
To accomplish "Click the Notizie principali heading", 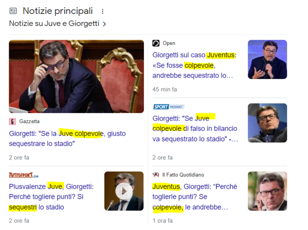I will point(58,11).
